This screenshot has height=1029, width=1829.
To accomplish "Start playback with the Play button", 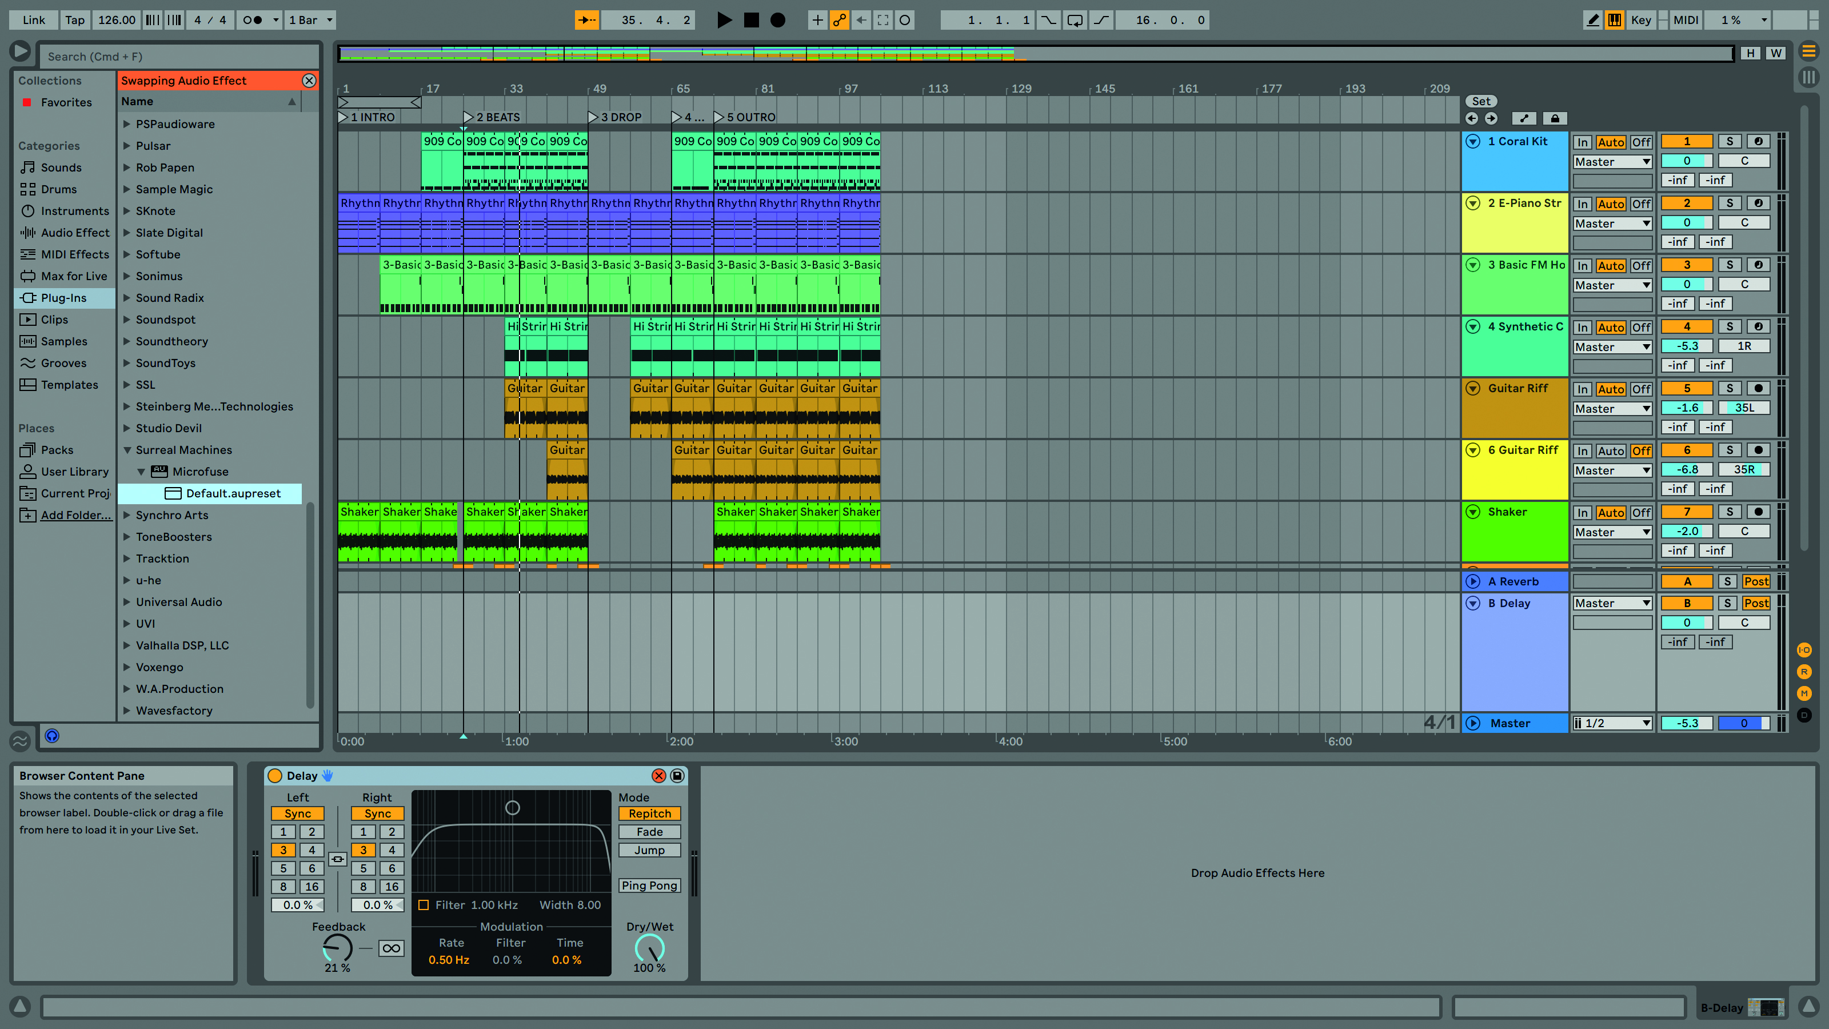I will [x=724, y=20].
